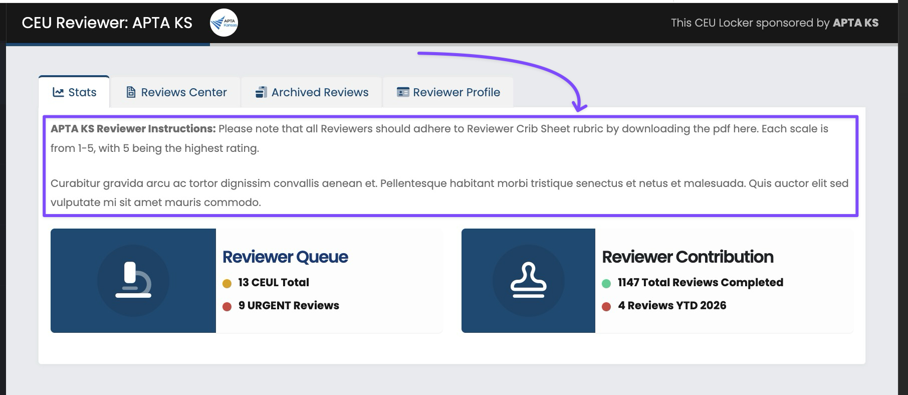
Task: Click the APTA KS sponsor text
Action: [855, 23]
